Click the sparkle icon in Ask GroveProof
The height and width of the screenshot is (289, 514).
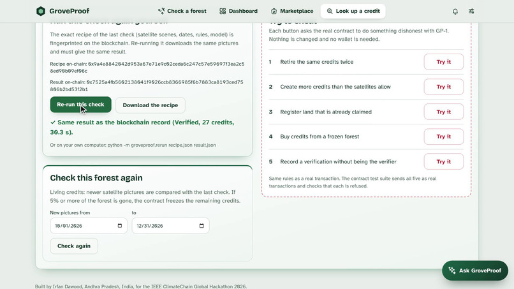click(x=452, y=270)
